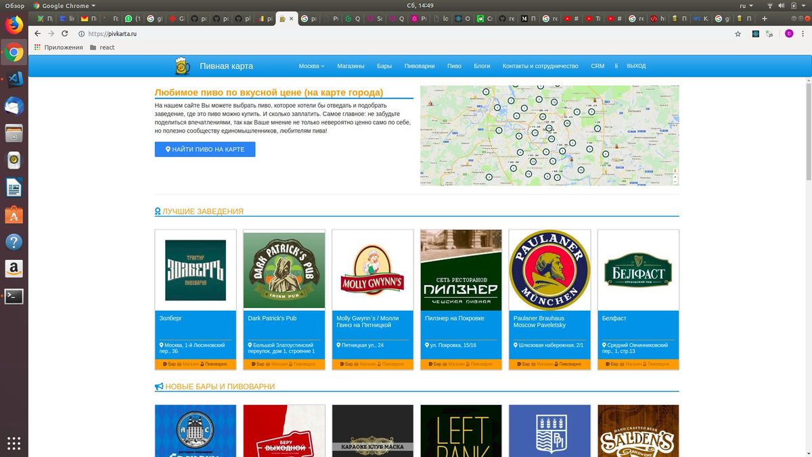Image resolution: width=812 pixels, height=457 pixels.
Task: Open the Пиво menu item
Action: tap(454, 66)
